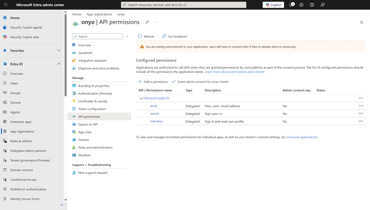Screen dimensions: 370x210
Task: Open Roles & admins
Action: [21, 141]
